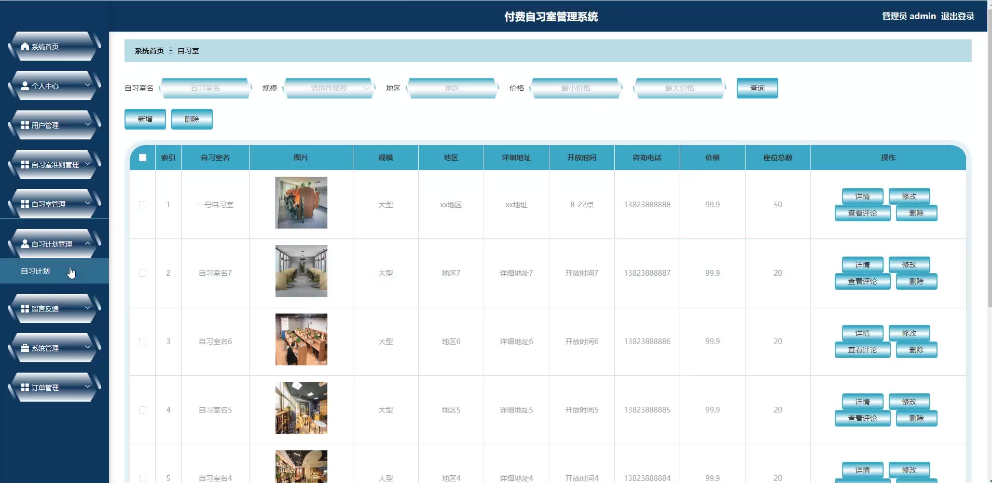This screenshot has width=992, height=483.
Task: Click 系统首页 in the breadcrumb
Action: pyautogui.click(x=149, y=51)
